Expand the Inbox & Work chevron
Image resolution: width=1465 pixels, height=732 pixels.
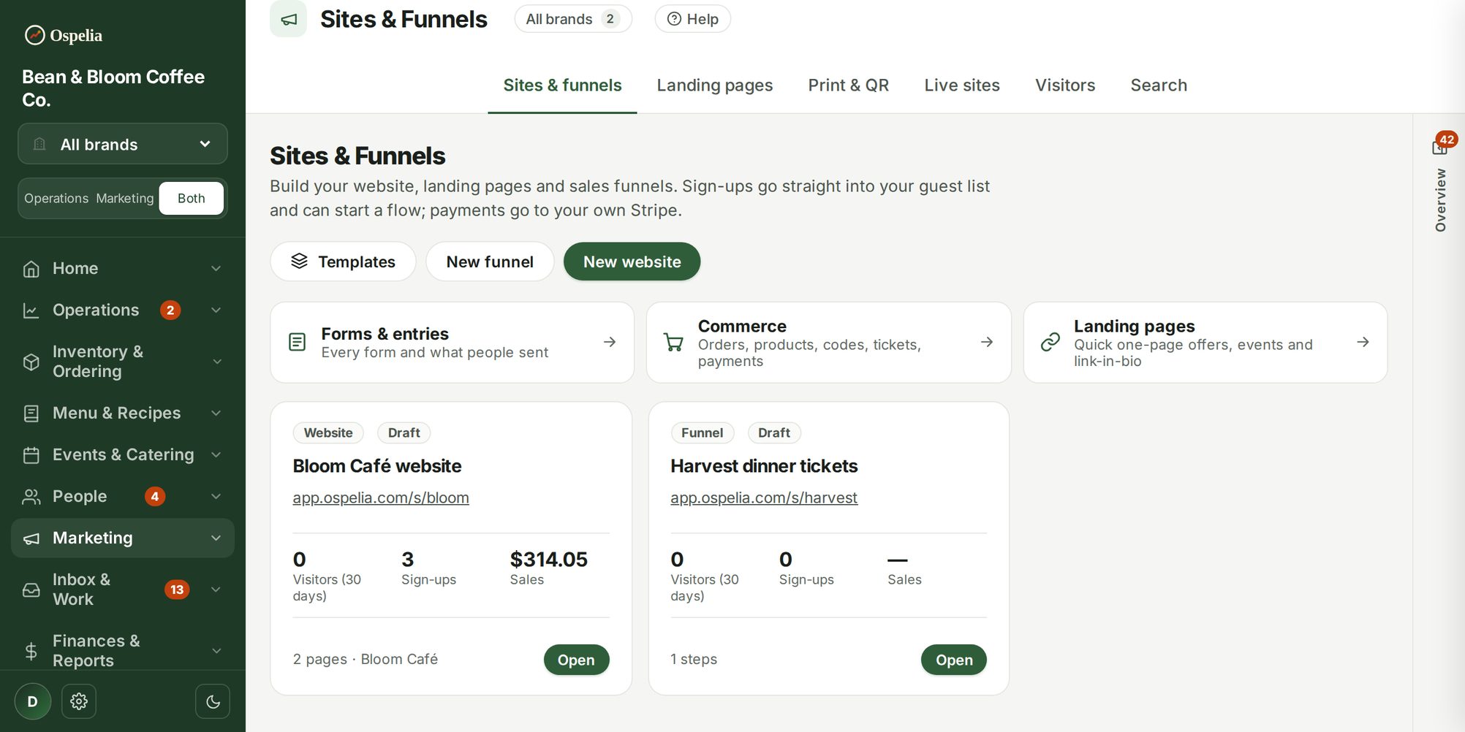coord(216,590)
